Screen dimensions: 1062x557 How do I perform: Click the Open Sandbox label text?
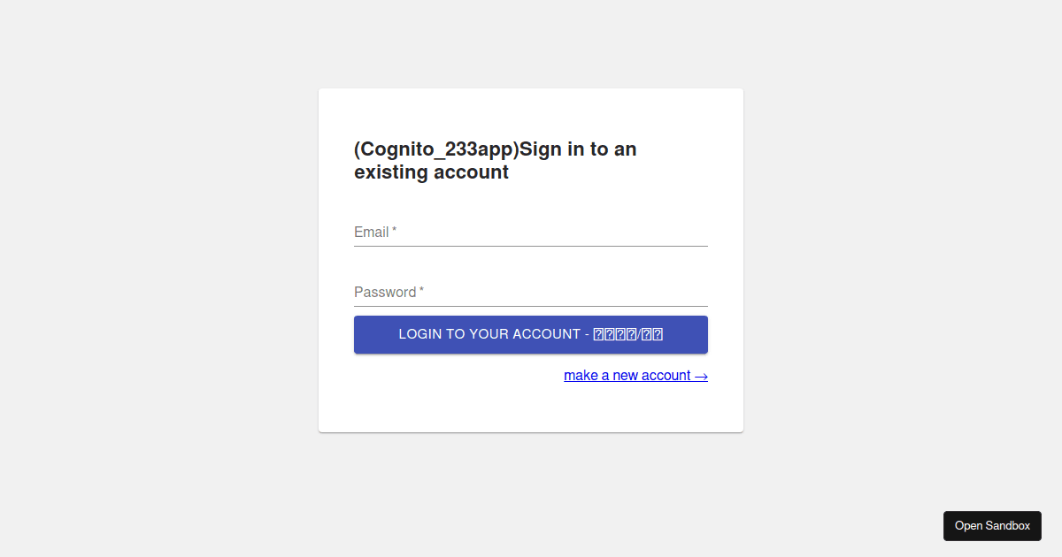tap(992, 525)
